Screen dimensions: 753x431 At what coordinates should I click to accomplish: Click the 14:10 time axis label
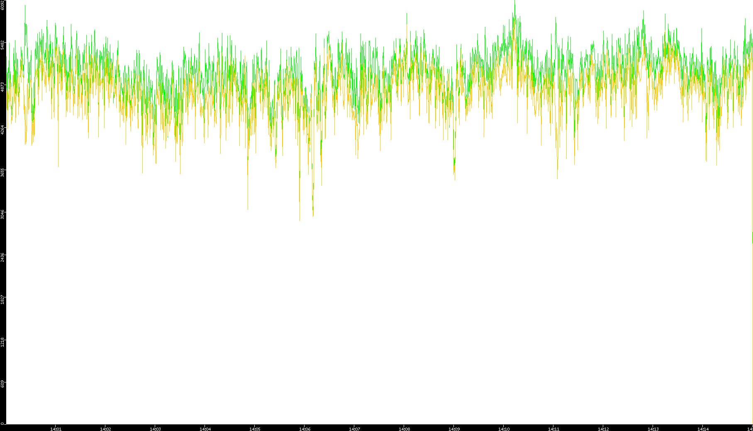pos(504,429)
